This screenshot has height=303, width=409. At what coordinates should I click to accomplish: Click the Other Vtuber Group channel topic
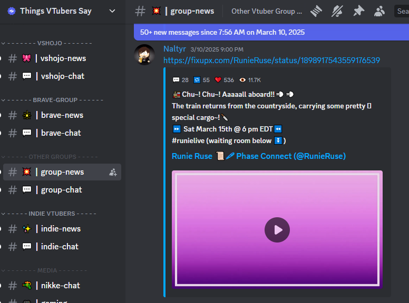(x=267, y=11)
